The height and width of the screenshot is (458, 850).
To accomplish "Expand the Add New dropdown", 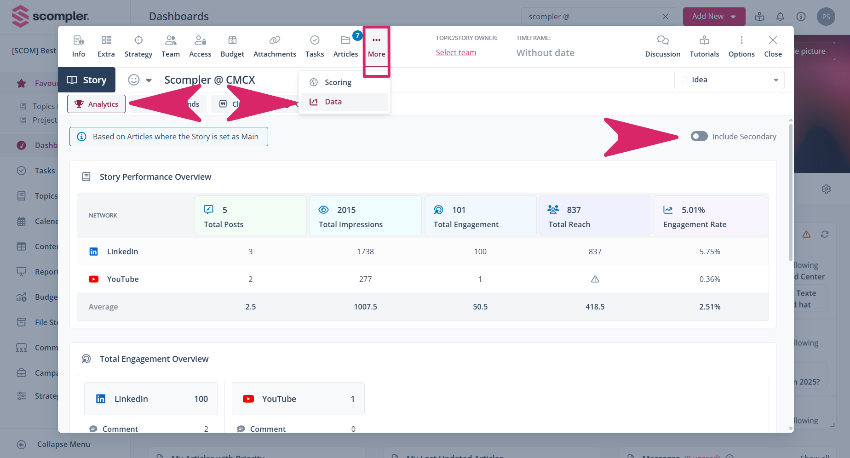I will tap(733, 17).
